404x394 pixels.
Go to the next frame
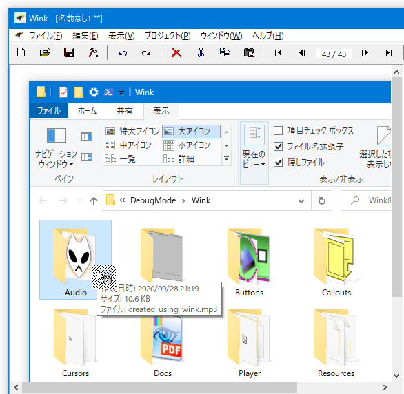(x=365, y=53)
